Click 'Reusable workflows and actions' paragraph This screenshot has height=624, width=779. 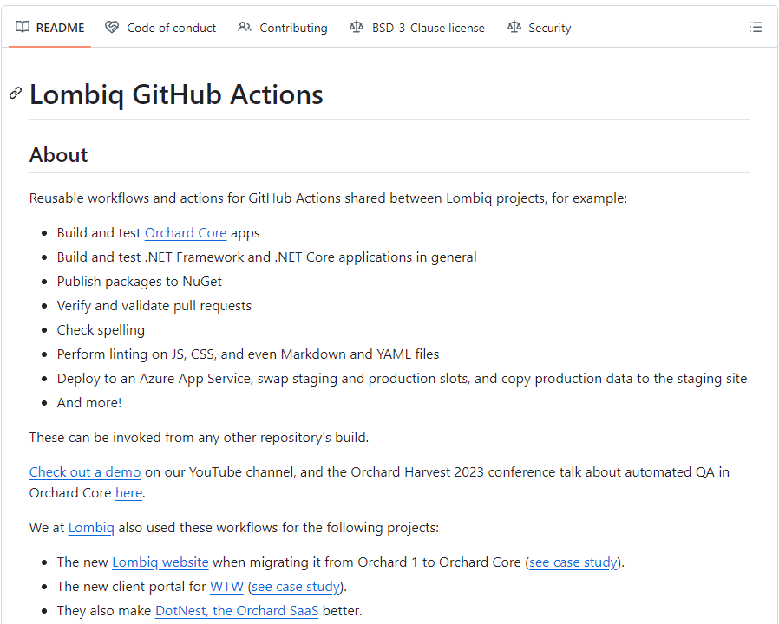click(x=328, y=198)
